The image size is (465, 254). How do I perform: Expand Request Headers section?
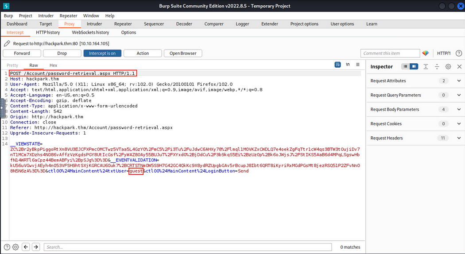tap(458, 138)
